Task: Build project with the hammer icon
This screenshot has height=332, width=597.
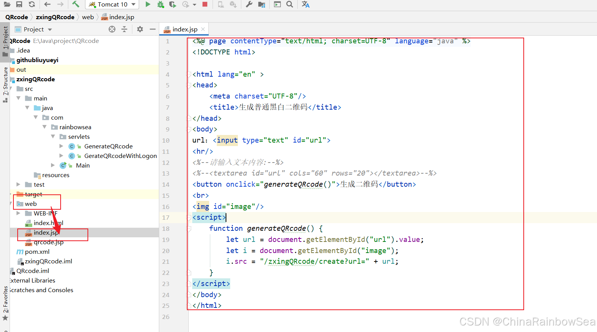Action: (76, 4)
